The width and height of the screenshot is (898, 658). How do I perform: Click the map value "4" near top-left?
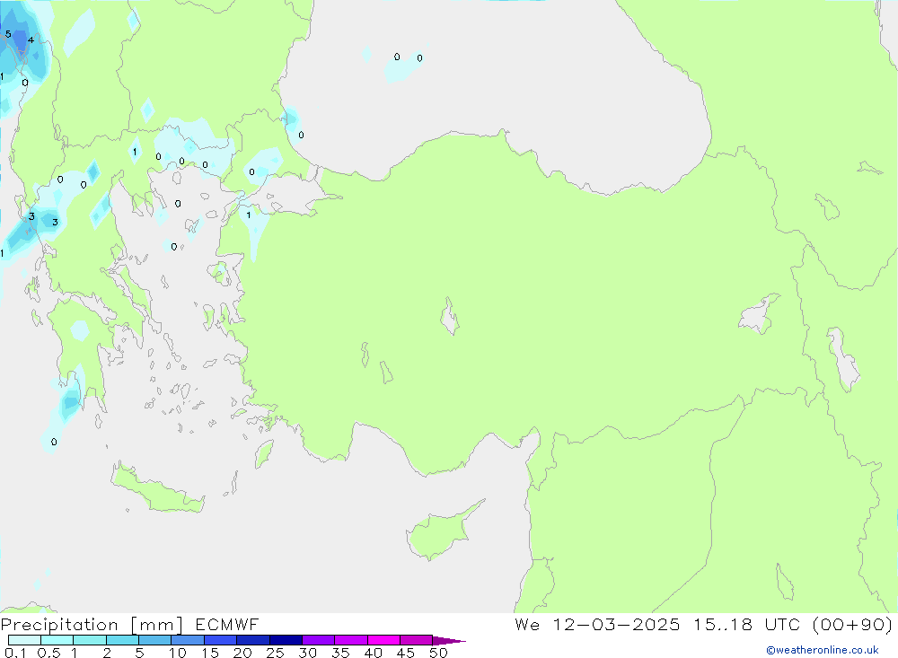[x=31, y=40]
